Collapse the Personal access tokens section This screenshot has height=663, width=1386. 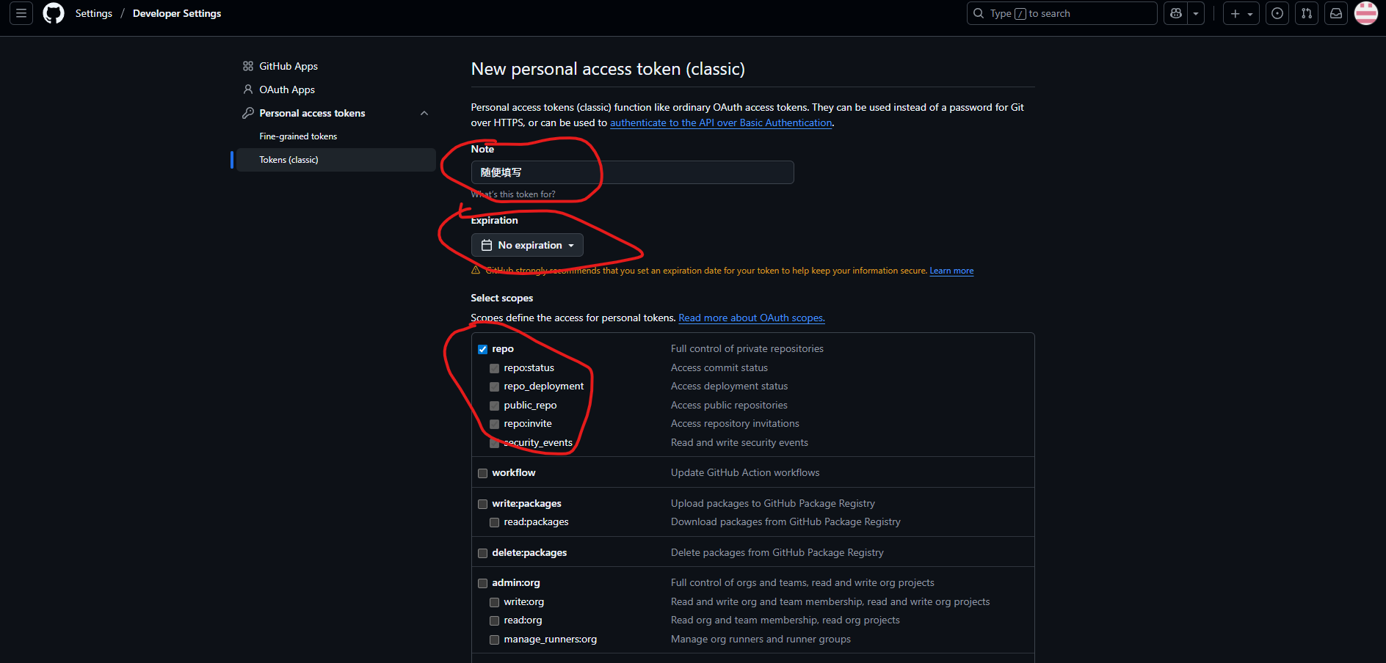[424, 113]
